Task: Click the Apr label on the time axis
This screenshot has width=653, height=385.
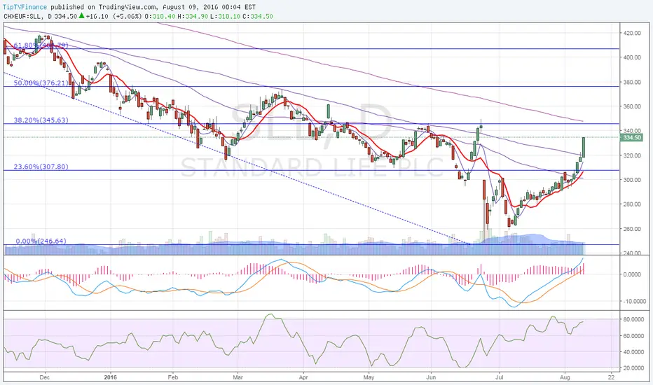Action: click(x=303, y=377)
